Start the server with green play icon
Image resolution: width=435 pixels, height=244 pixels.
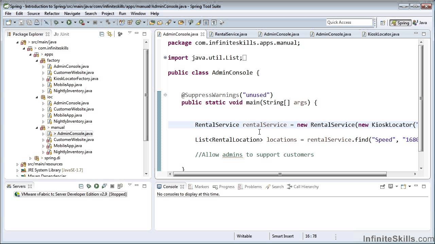(97, 186)
